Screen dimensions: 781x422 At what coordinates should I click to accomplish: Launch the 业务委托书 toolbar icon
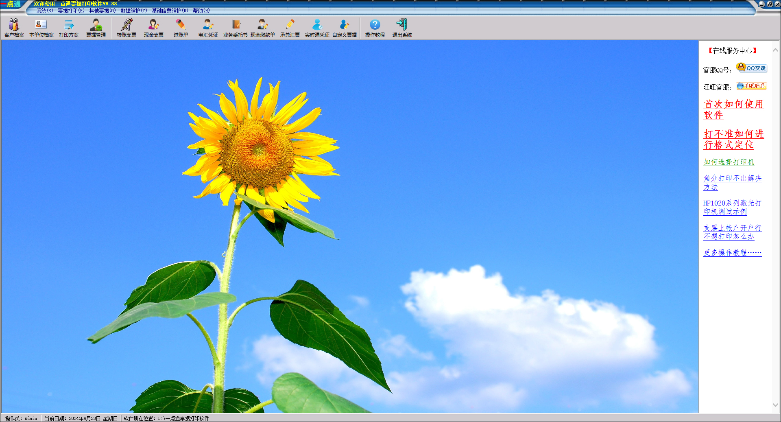point(236,28)
